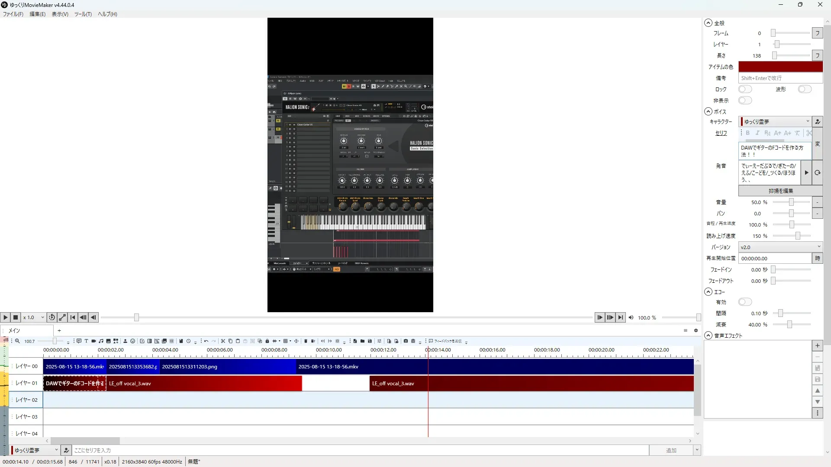The height and width of the screenshot is (467, 831).
Task: Open the バージョン v2.0 dropdown
Action: point(780,247)
